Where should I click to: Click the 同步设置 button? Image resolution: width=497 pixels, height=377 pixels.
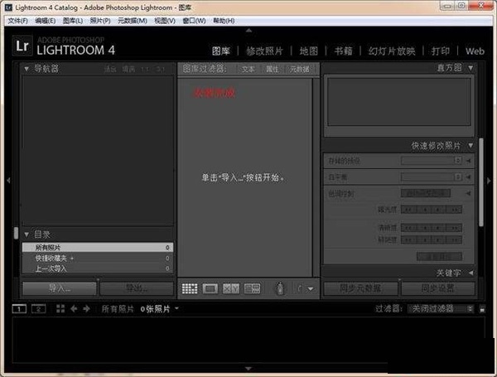click(x=438, y=288)
